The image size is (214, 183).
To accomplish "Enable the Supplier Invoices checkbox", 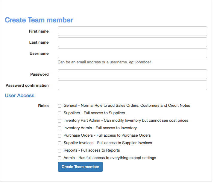I will (60, 143).
